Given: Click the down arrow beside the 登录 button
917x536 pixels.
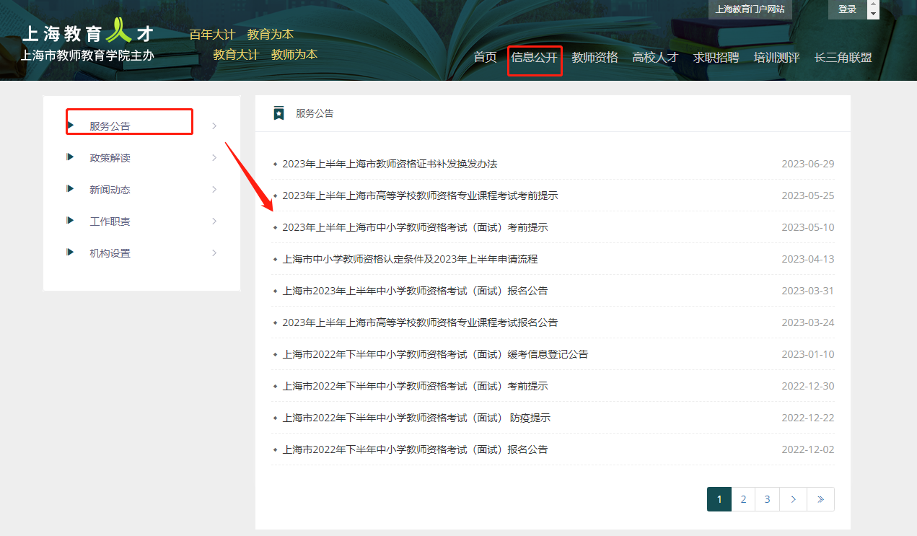Looking at the screenshot, I should click(872, 14).
